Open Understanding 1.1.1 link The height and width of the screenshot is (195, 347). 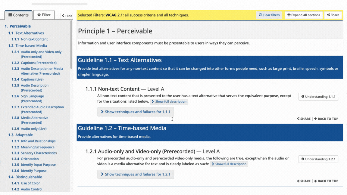pyautogui.click(x=318, y=97)
